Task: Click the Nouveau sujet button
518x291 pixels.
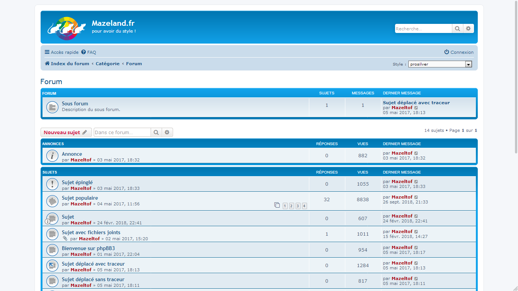Action: coord(66,132)
